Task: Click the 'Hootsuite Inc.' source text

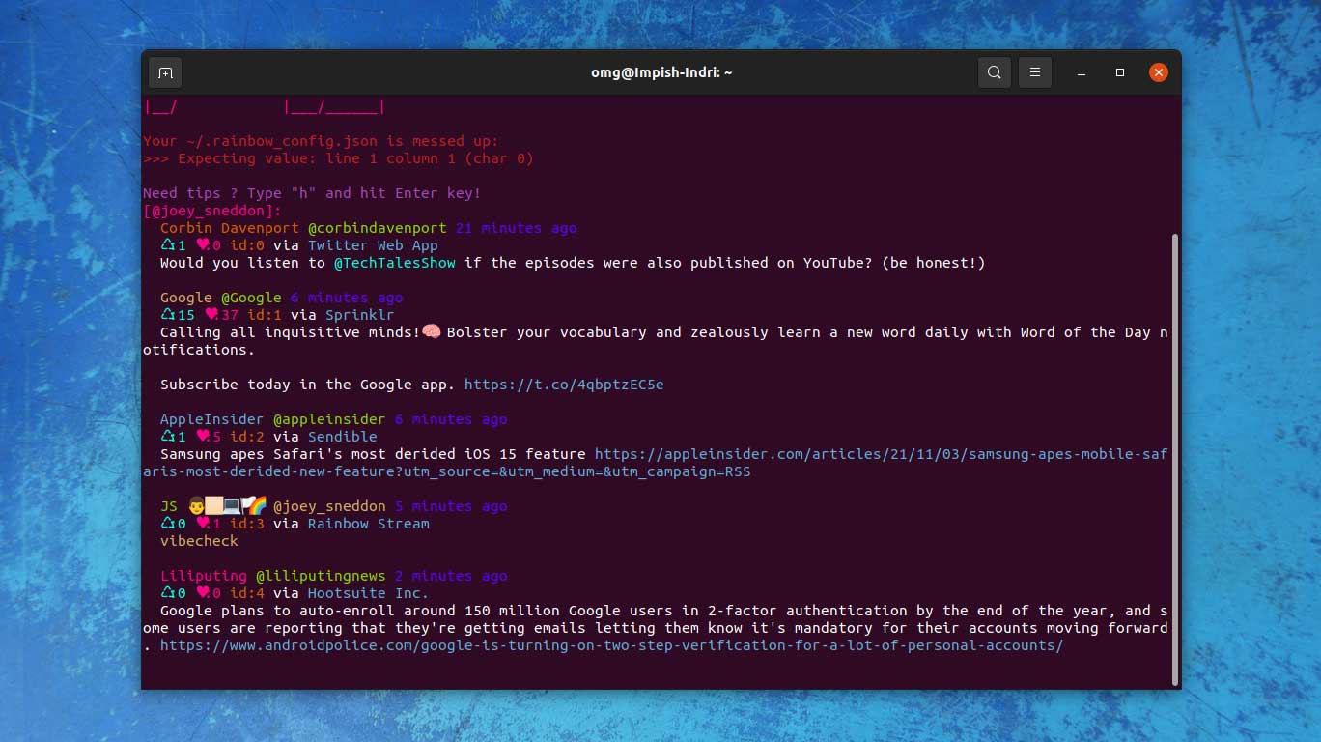Action: [x=369, y=593]
